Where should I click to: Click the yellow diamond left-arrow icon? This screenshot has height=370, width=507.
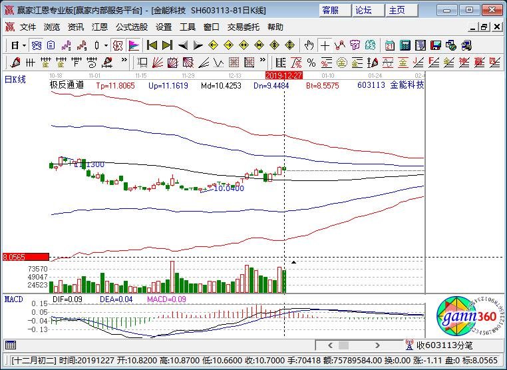click(213, 45)
